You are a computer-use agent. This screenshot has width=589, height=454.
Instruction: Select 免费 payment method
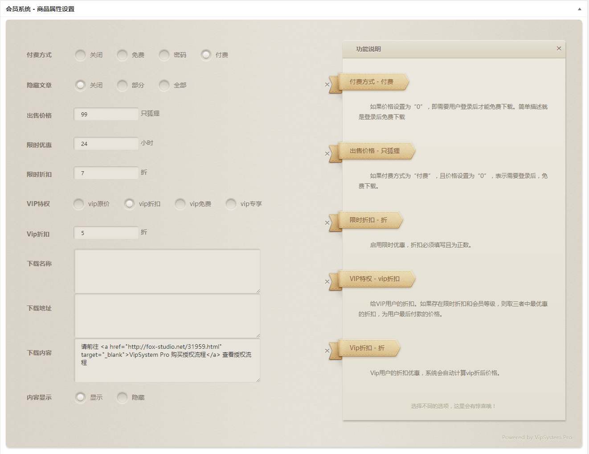(x=122, y=55)
